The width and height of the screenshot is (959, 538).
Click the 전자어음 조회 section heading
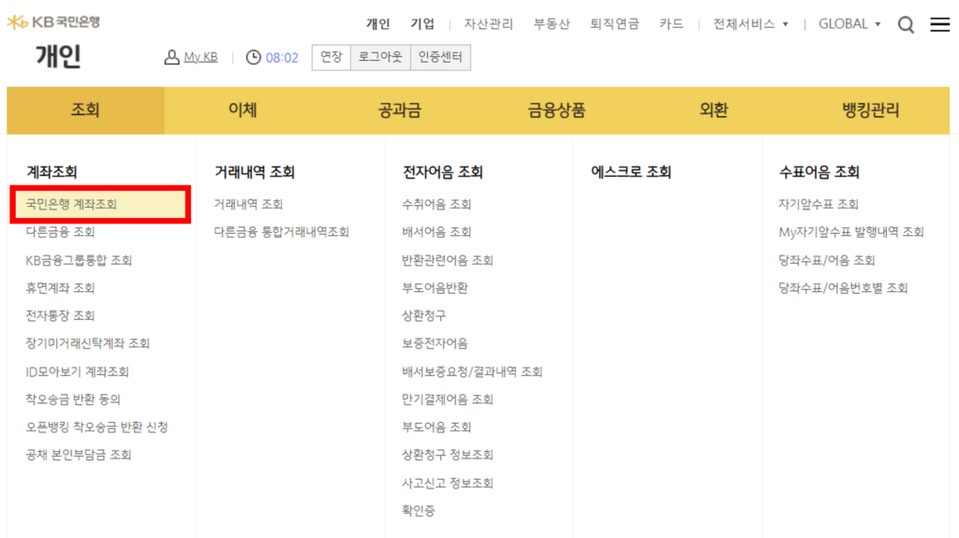pos(443,172)
